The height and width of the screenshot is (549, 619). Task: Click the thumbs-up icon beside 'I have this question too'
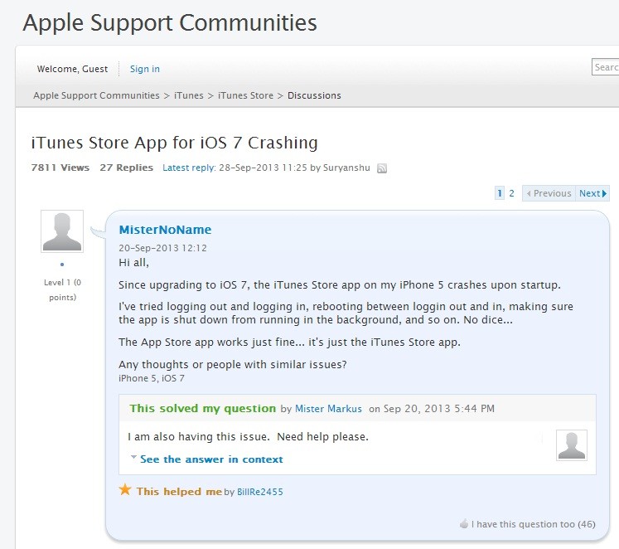464,524
